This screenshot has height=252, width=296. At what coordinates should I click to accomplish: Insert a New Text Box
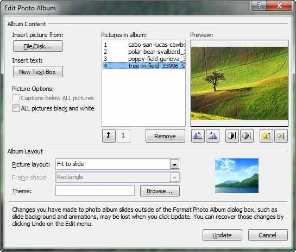[38, 72]
